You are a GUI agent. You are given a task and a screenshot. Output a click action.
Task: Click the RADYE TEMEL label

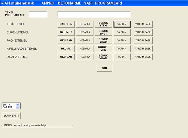(x=17, y=41)
